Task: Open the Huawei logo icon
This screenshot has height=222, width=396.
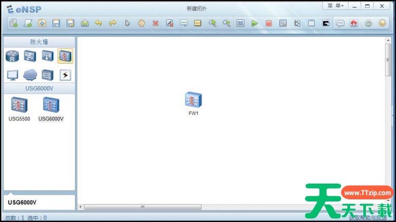Action: click(x=354, y=23)
